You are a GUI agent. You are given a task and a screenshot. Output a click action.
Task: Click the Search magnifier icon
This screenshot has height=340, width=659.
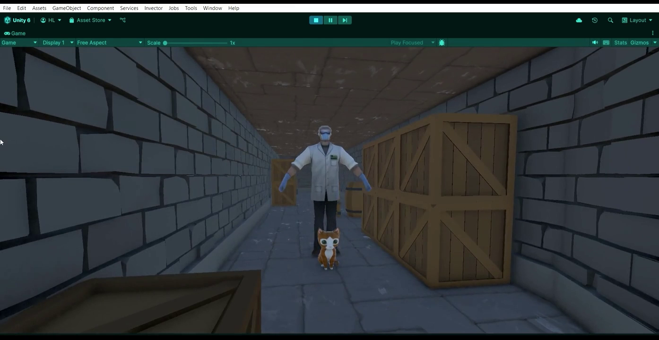pyautogui.click(x=610, y=20)
